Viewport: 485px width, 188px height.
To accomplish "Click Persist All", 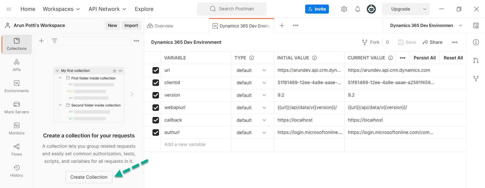I will [x=425, y=58].
